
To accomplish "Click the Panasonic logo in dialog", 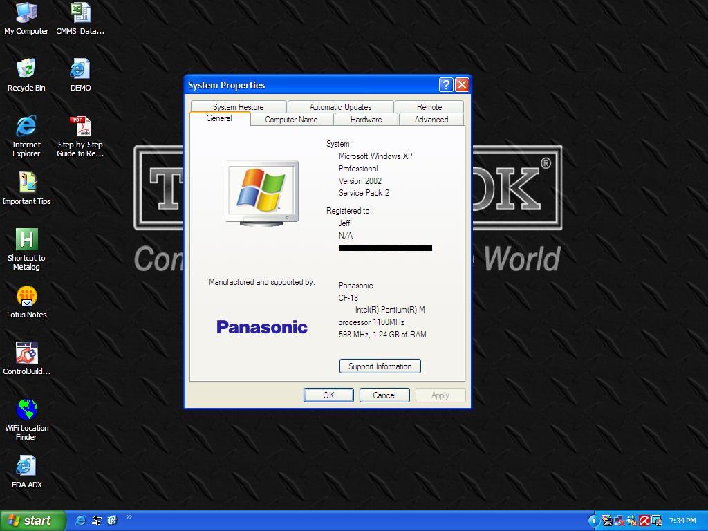I will (262, 327).
